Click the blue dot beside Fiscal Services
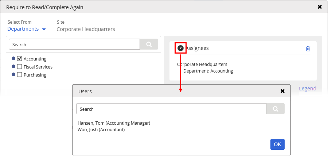 click(13, 66)
